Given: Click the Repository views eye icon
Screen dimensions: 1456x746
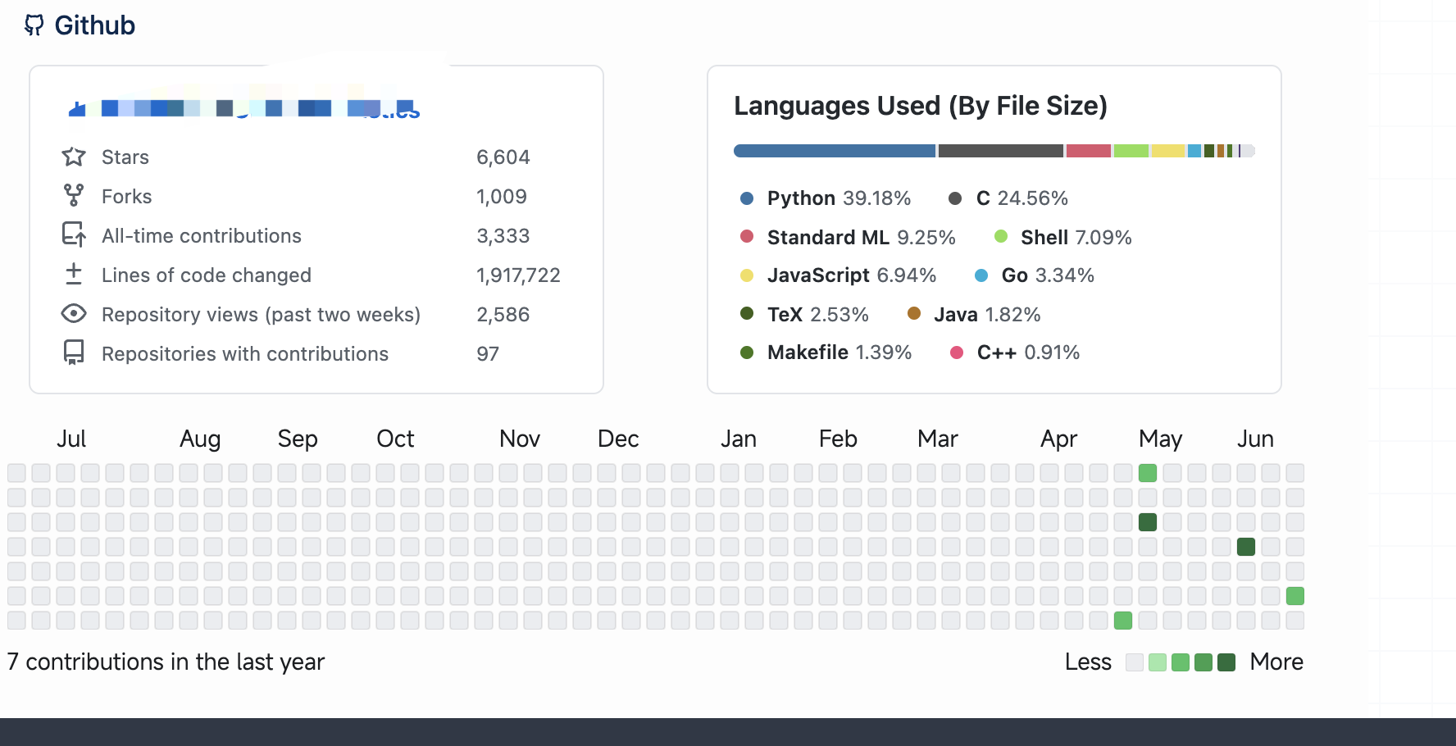Looking at the screenshot, I should (74, 313).
